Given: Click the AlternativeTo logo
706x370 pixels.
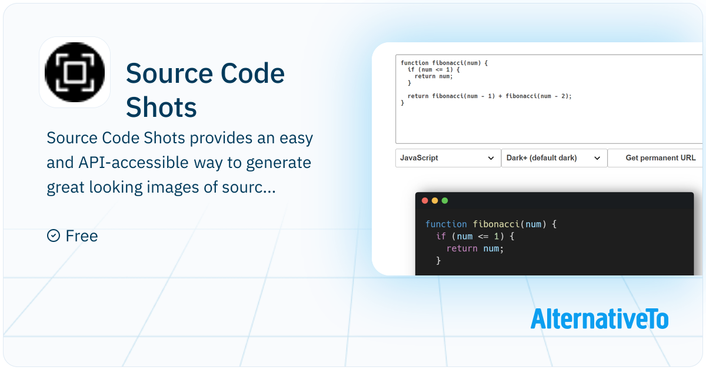Looking at the screenshot, I should [x=600, y=318].
